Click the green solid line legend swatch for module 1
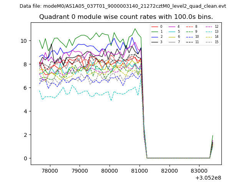 tap(155, 32)
